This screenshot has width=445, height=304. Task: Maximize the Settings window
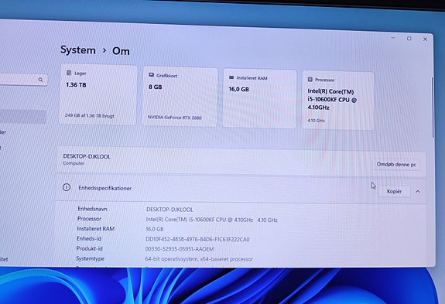click(409, 38)
